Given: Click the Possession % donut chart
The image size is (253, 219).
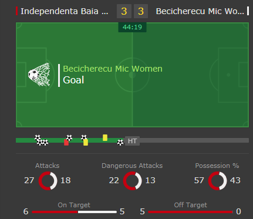Looking at the screenshot, I should (217, 181).
